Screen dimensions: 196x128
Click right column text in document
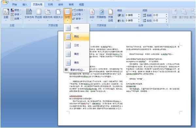coord(153,69)
